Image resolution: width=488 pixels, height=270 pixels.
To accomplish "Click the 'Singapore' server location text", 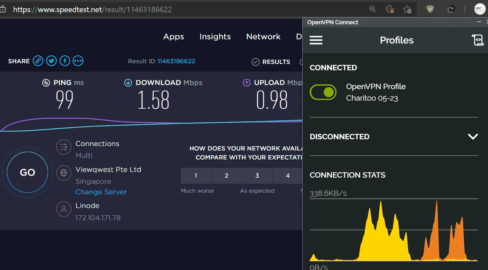I will (x=93, y=181).
